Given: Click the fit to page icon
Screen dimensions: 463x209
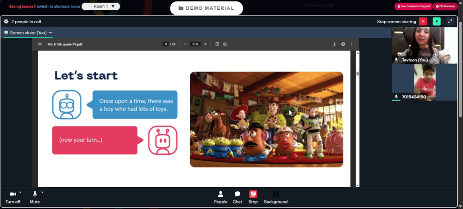Looking at the screenshot, I should [x=217, y=44].
